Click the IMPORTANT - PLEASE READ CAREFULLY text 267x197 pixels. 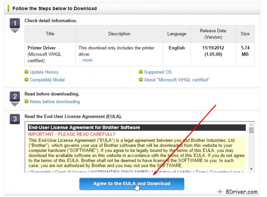[x=72, y=134]
